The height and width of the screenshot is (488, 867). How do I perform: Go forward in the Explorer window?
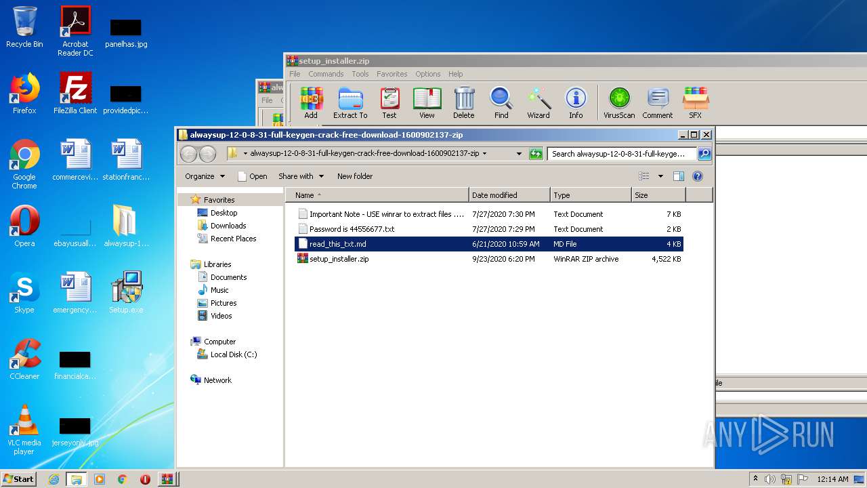[207, 154]
